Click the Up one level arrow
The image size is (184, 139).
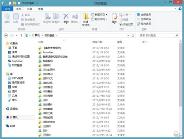click(x=21, y=36)
